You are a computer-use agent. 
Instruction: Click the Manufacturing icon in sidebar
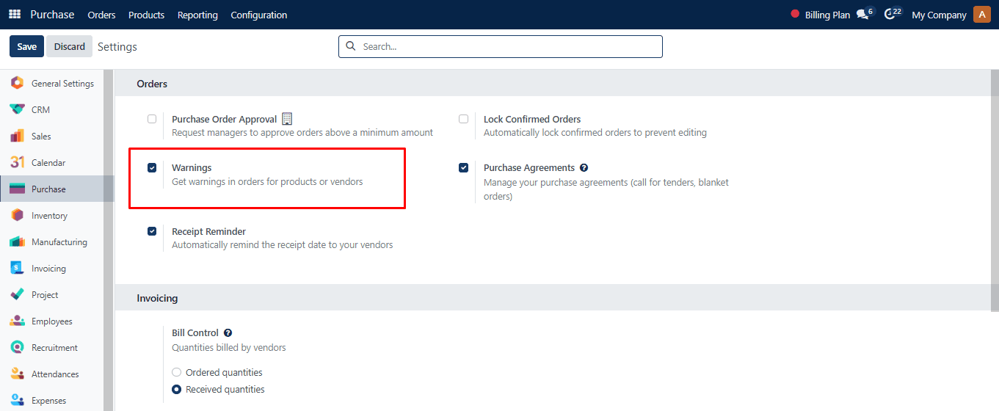(x=17, y=241)
